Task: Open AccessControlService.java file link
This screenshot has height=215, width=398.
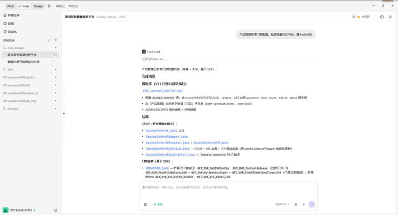Action: [x=167, y=149]
